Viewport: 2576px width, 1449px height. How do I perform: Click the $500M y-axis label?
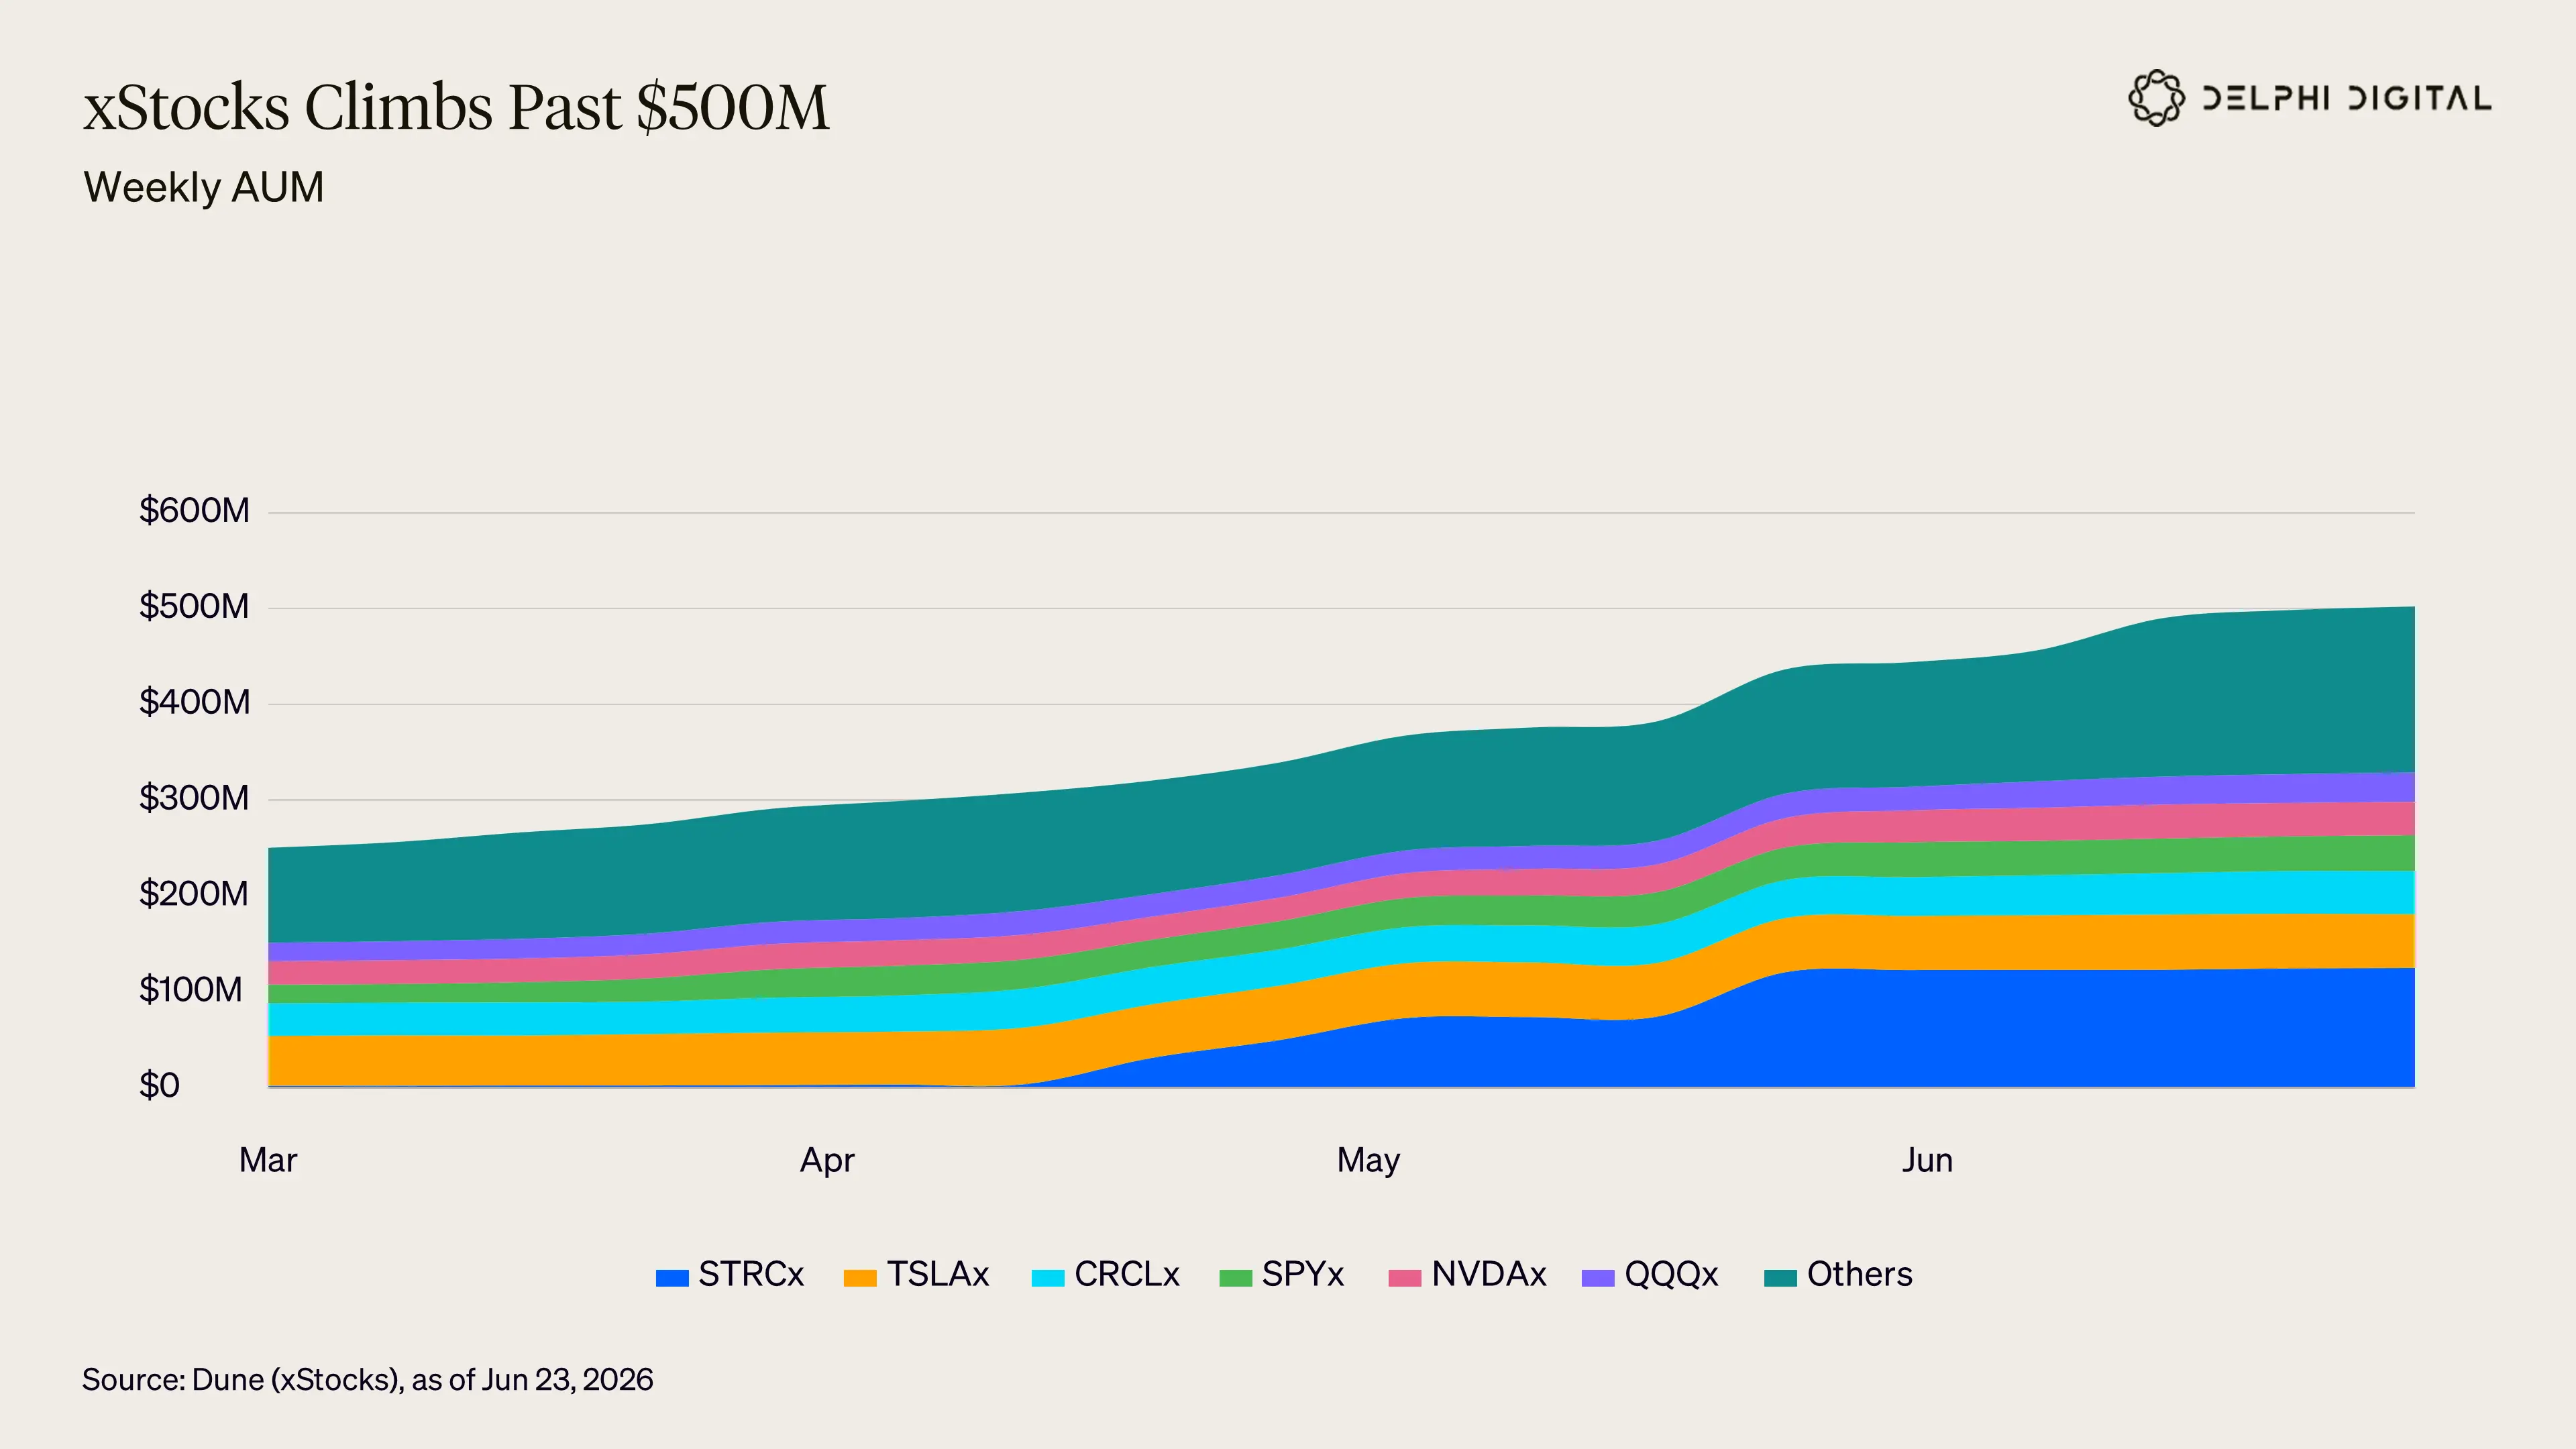tap(194, 607)
